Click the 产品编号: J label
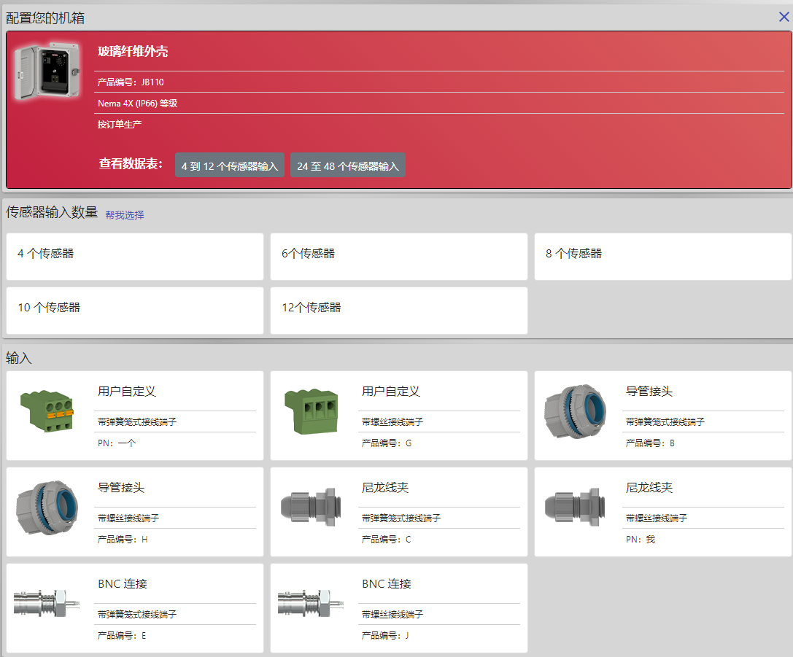This screenshot has height=657, width=793. [x=385, y=636]
